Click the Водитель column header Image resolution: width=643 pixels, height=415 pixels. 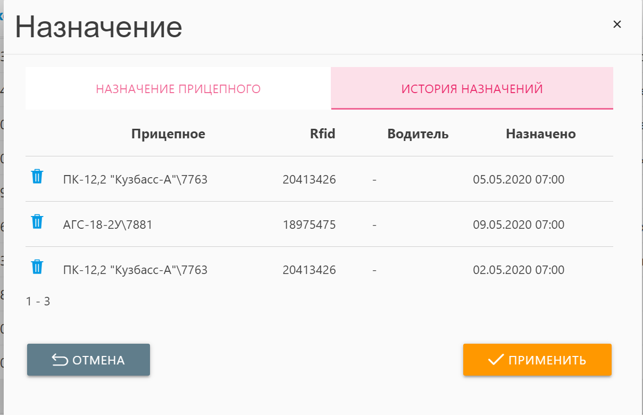pyautogui.click(x=418, y=134)
